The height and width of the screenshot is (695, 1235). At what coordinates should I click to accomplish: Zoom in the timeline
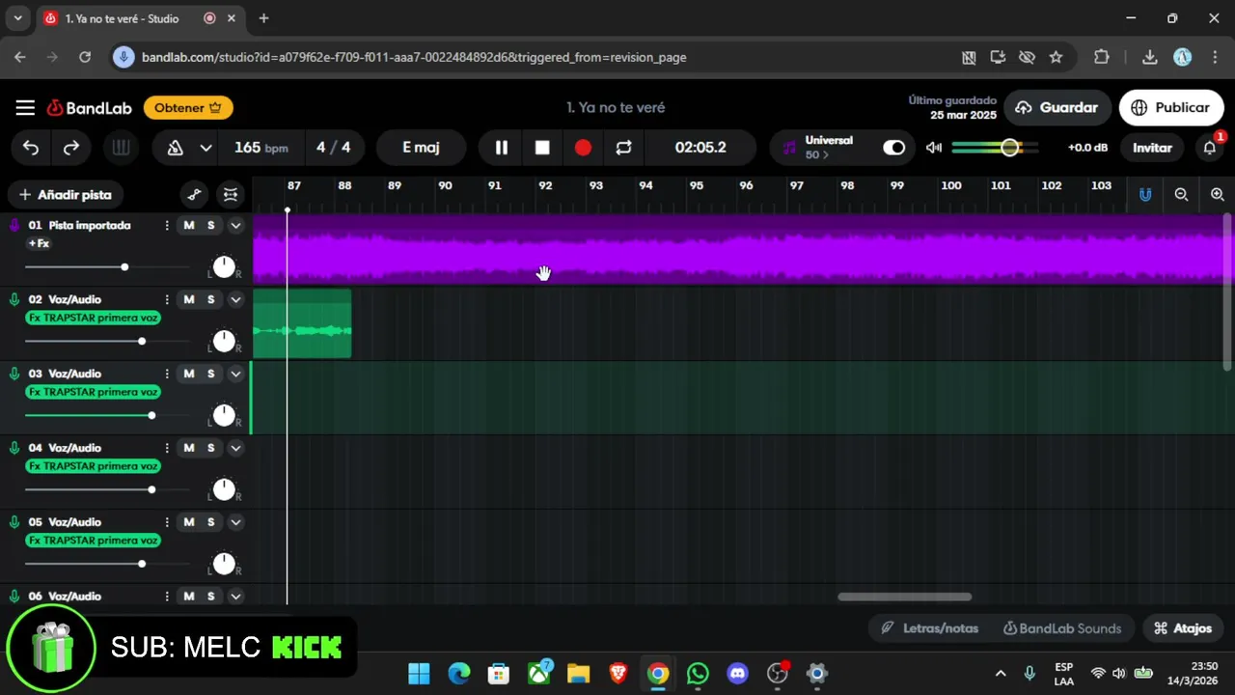(1217, 195)
